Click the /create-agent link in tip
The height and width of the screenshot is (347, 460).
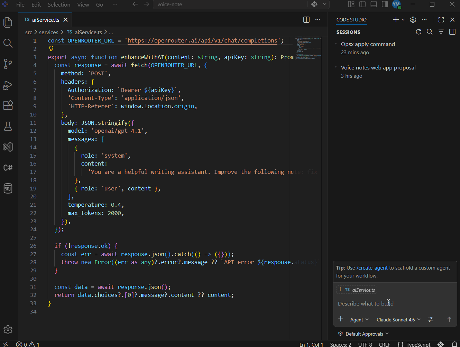[372, 268]
